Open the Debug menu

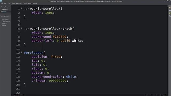(x=25, y=3)
